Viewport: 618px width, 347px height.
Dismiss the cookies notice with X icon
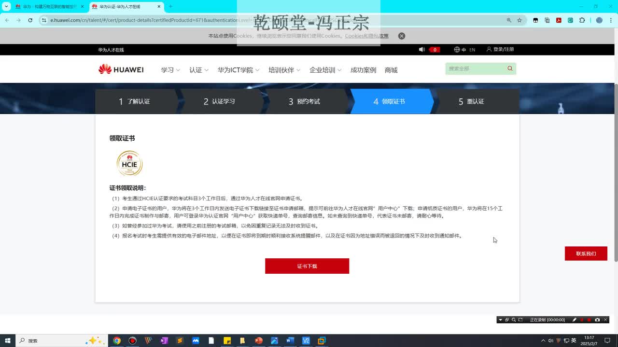click(x=401, y=36)
